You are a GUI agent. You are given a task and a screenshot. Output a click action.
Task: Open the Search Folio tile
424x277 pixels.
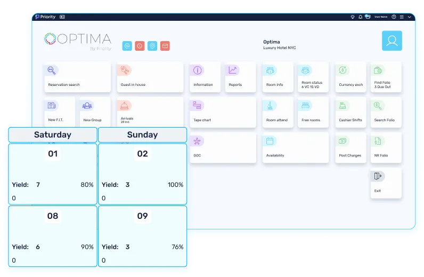pos(386,113)
